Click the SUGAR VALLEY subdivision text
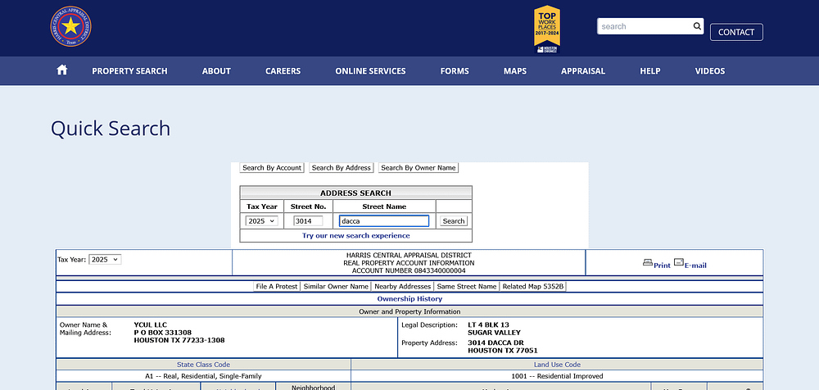Viewport: 819px width, 390px height. pyautogui.click(x=494, y=333)
